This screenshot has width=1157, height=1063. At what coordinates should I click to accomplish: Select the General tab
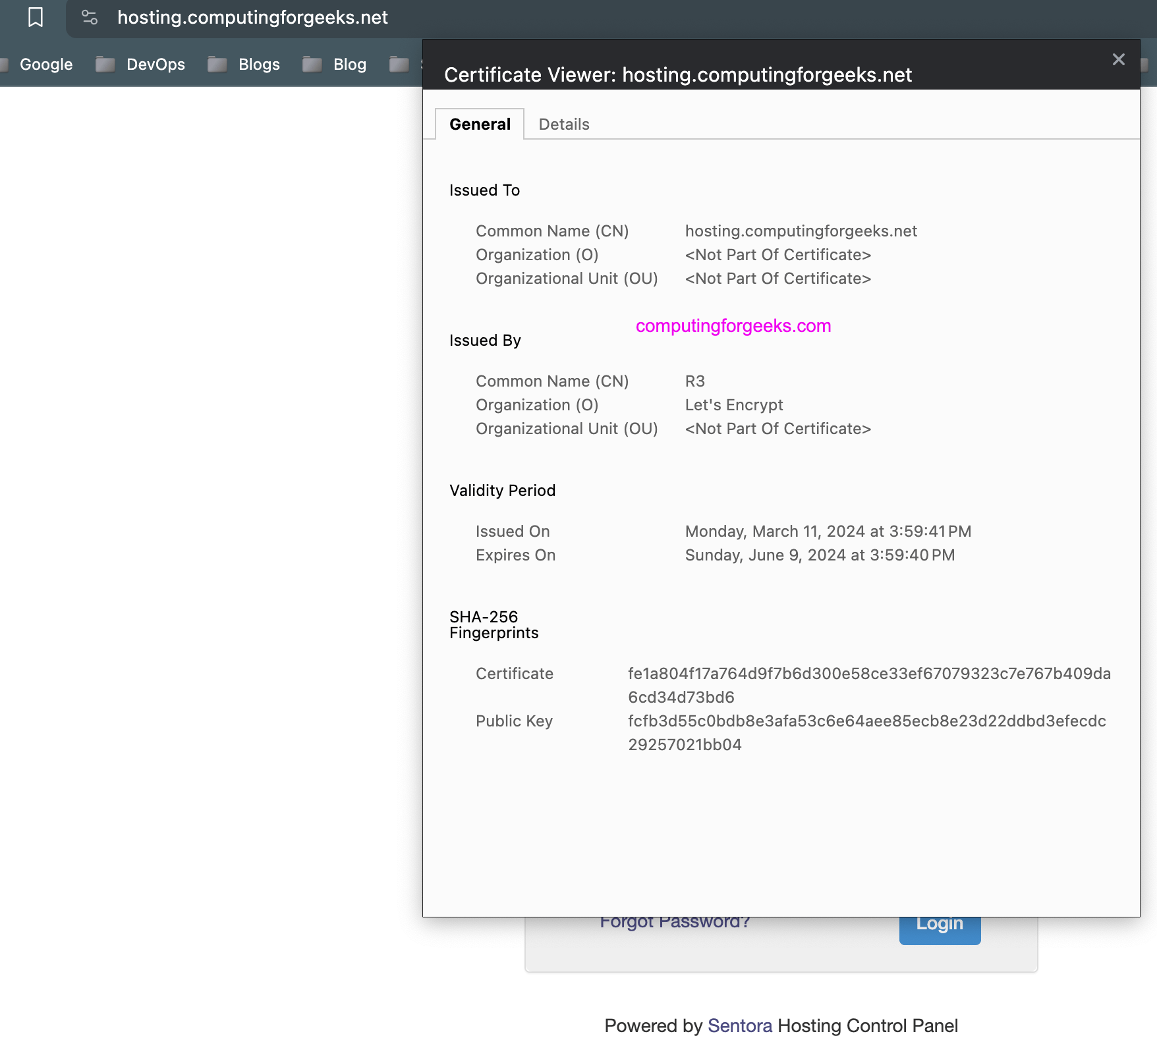pos(479,124)
